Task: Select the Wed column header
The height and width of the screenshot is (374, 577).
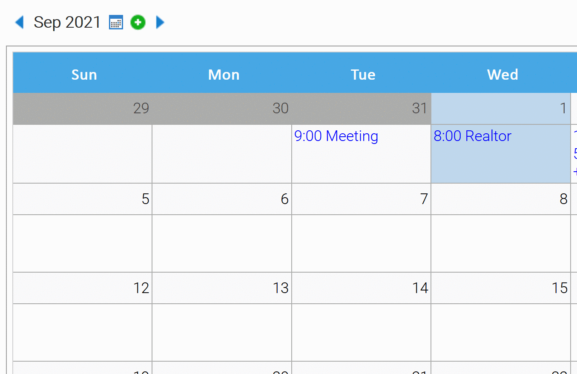Action: 502,75
